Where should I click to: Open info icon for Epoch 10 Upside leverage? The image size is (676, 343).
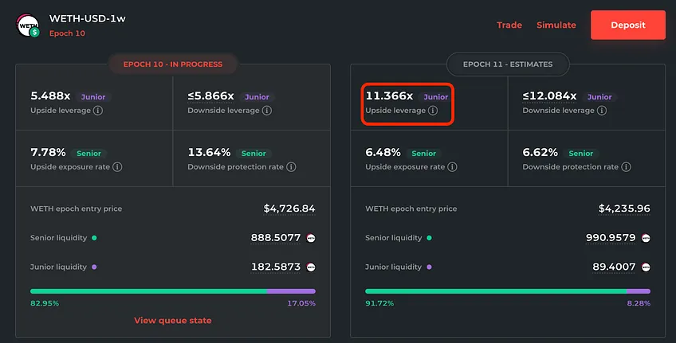98,111
